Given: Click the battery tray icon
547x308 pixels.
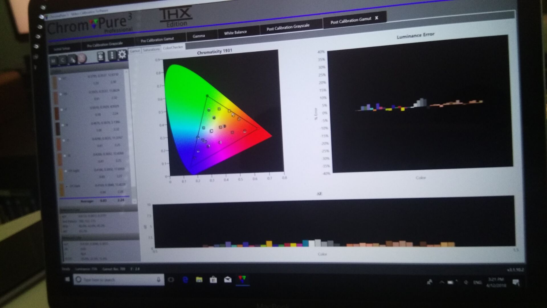Looking at the screenshot, I should click(450, 282).
